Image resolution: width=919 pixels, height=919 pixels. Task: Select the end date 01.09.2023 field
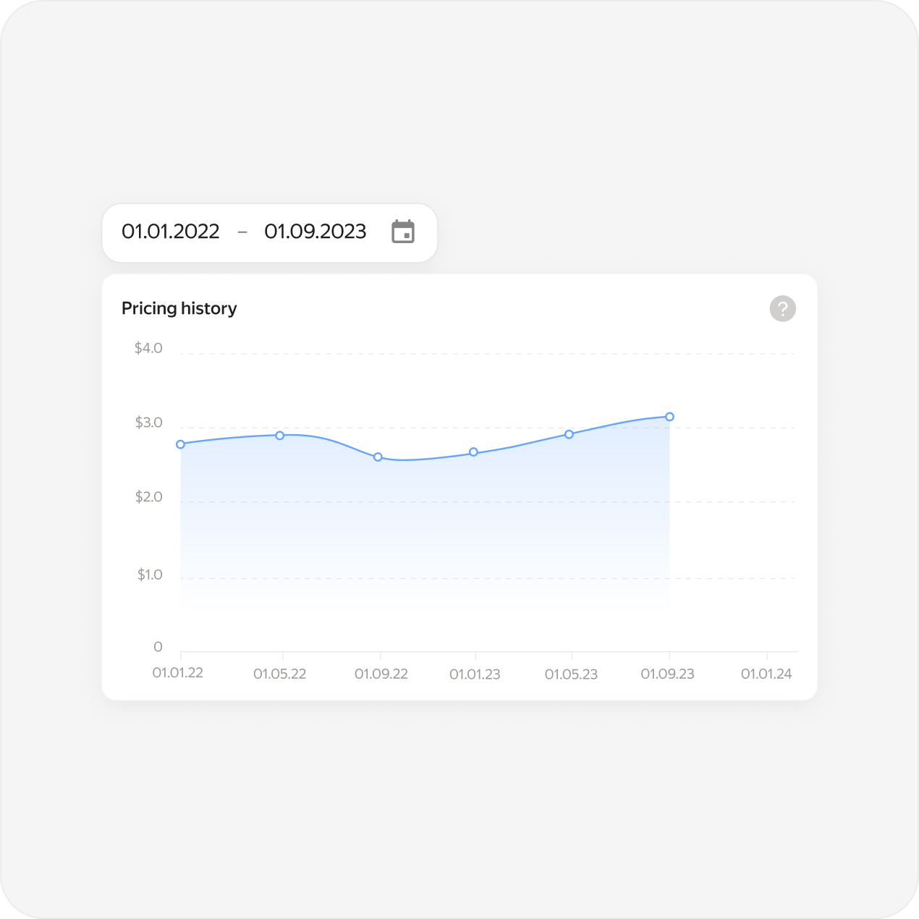pos(315,232)
